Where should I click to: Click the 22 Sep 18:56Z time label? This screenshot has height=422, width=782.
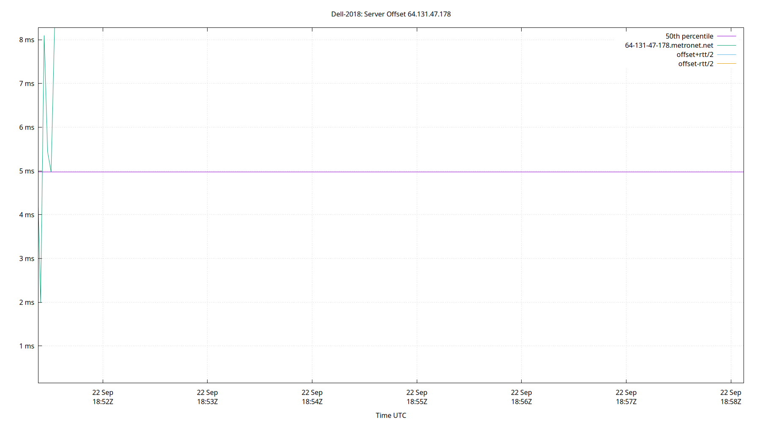pyautogui.click(x=522, y=397)
